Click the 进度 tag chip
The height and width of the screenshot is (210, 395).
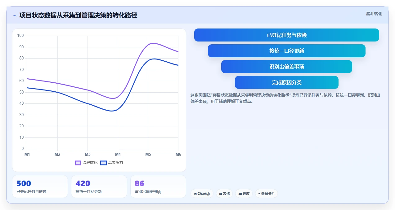244,194
